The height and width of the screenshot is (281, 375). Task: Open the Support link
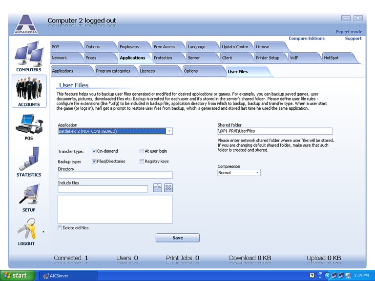(353, 39)
